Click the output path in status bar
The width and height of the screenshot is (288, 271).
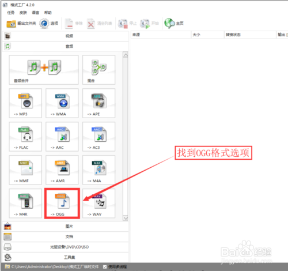coord(55,267)
